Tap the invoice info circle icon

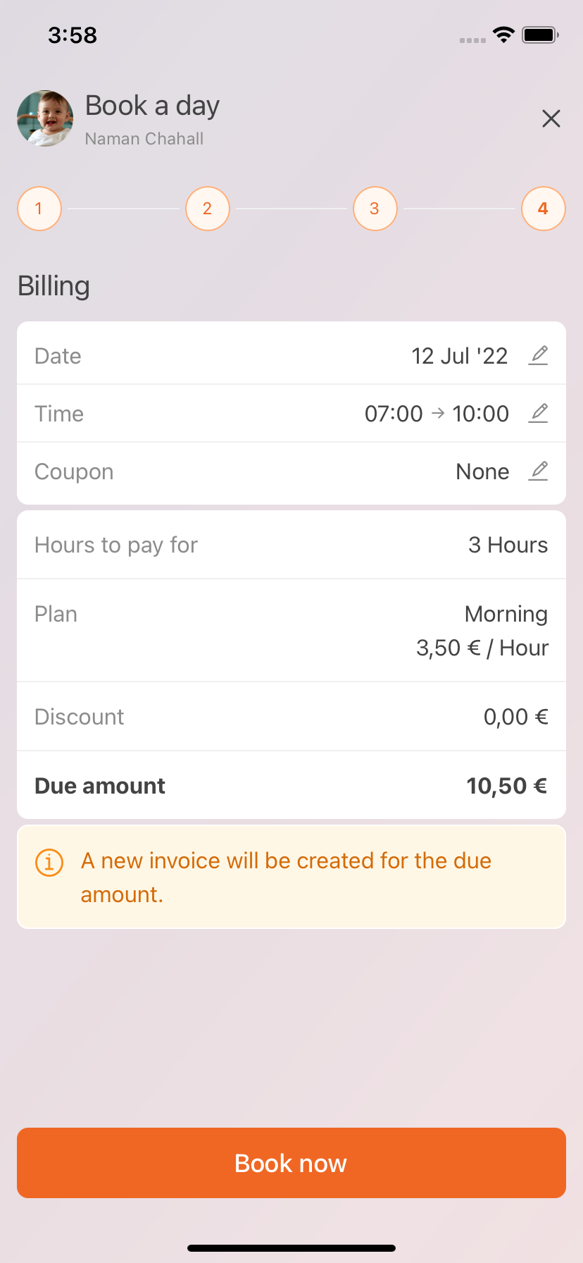coord(49,862)
